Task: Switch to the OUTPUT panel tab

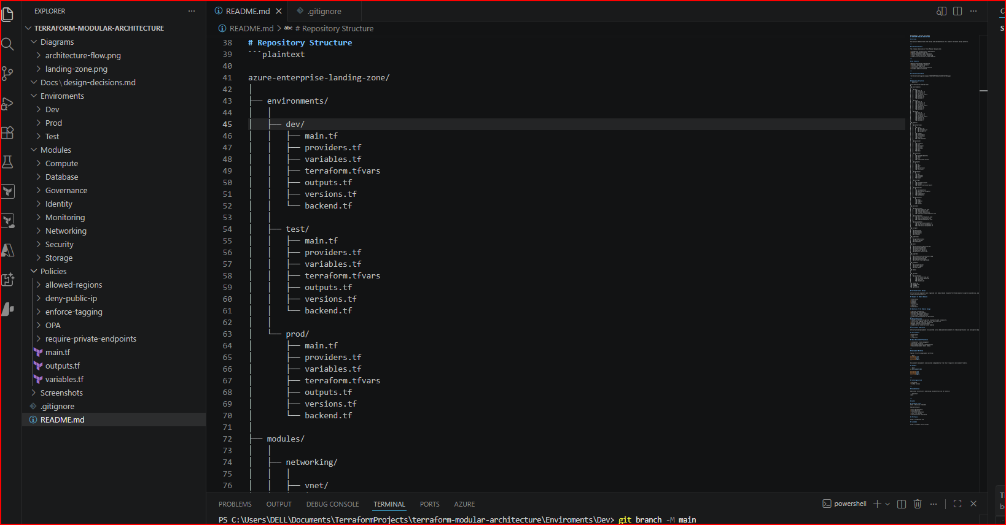Action: [x=279, y=504]
